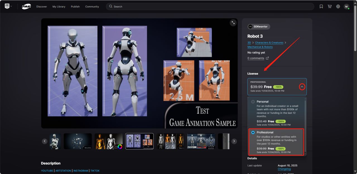Screen dimensions: 357x174
Task: Click the Description heading
Action: tap(51, 163)
